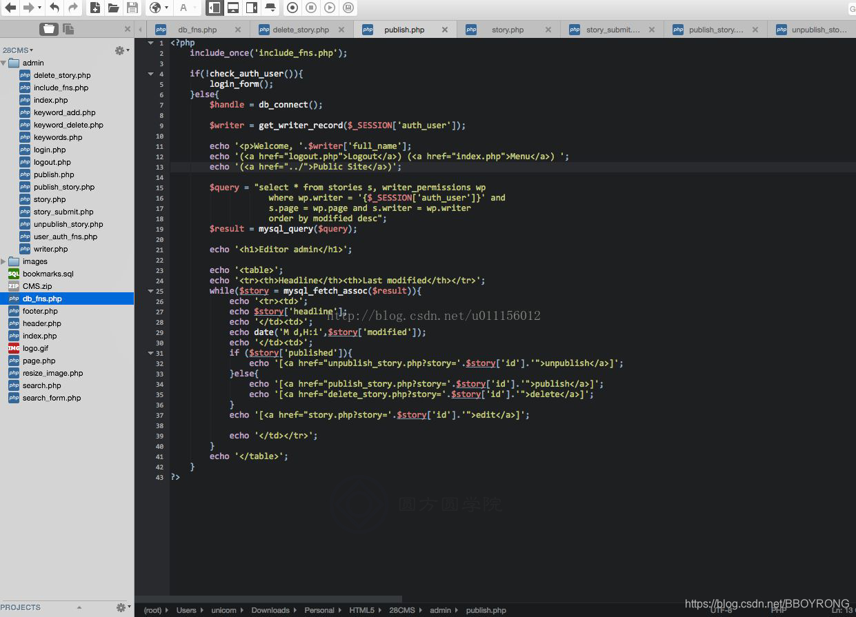Play the last recorded macro
Screen dimensions: 856x617
330,8
